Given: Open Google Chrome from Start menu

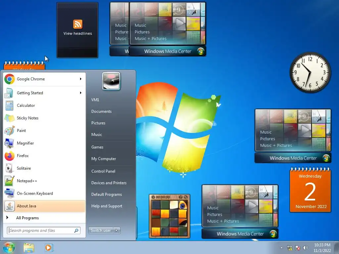Looking at the screenshot, I should 44,79.
